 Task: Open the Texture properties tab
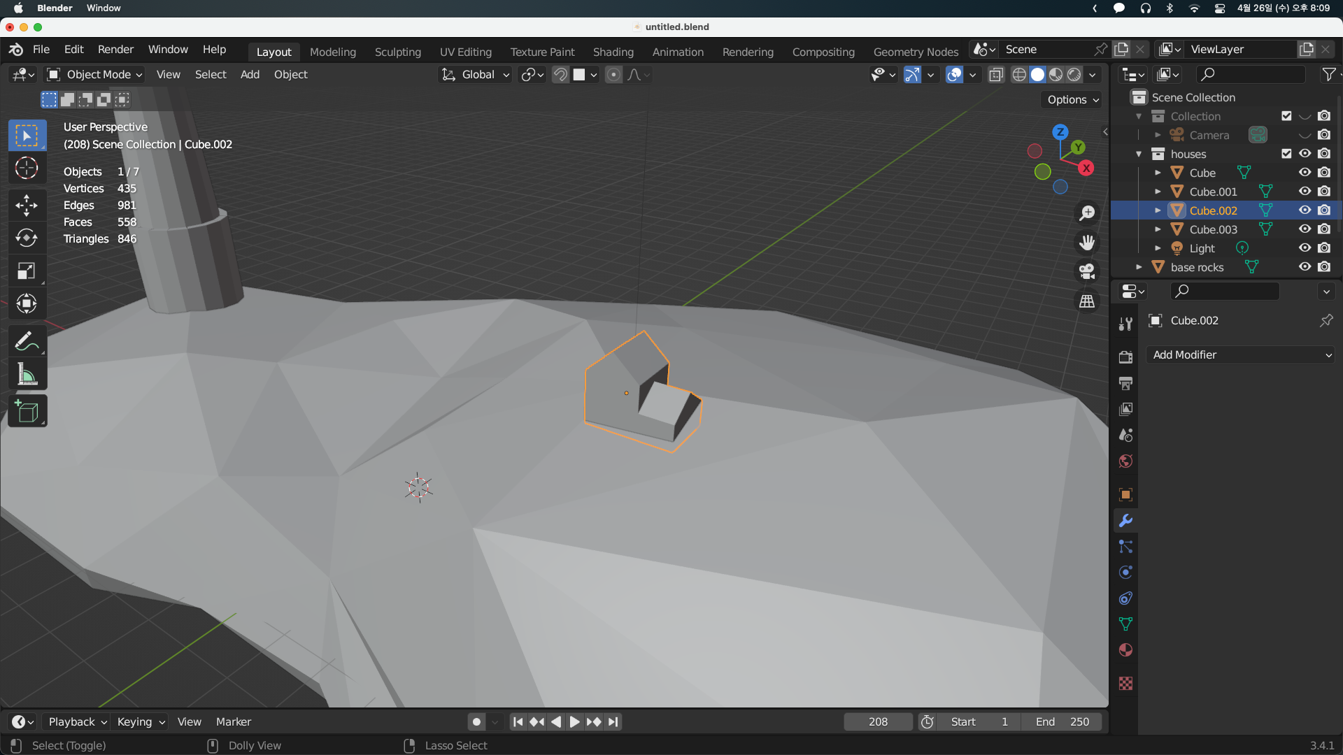pos(1125,684)
